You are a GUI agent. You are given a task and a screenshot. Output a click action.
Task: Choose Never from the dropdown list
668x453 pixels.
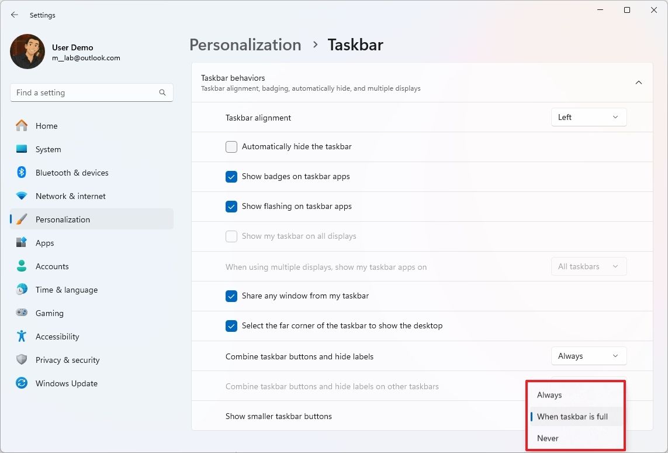[548, 438]
